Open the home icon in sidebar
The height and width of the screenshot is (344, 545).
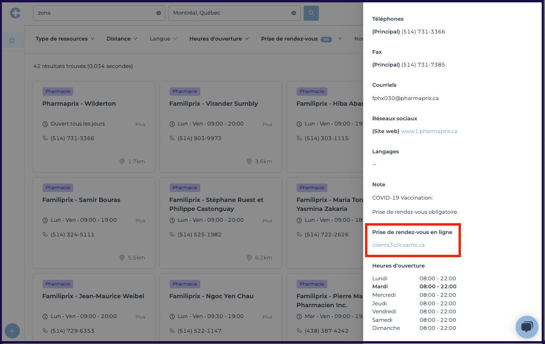[x=12, y=40]
